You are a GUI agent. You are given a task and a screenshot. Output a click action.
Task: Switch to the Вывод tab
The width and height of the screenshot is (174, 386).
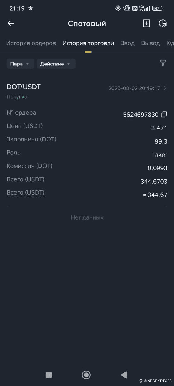[150, 43]
